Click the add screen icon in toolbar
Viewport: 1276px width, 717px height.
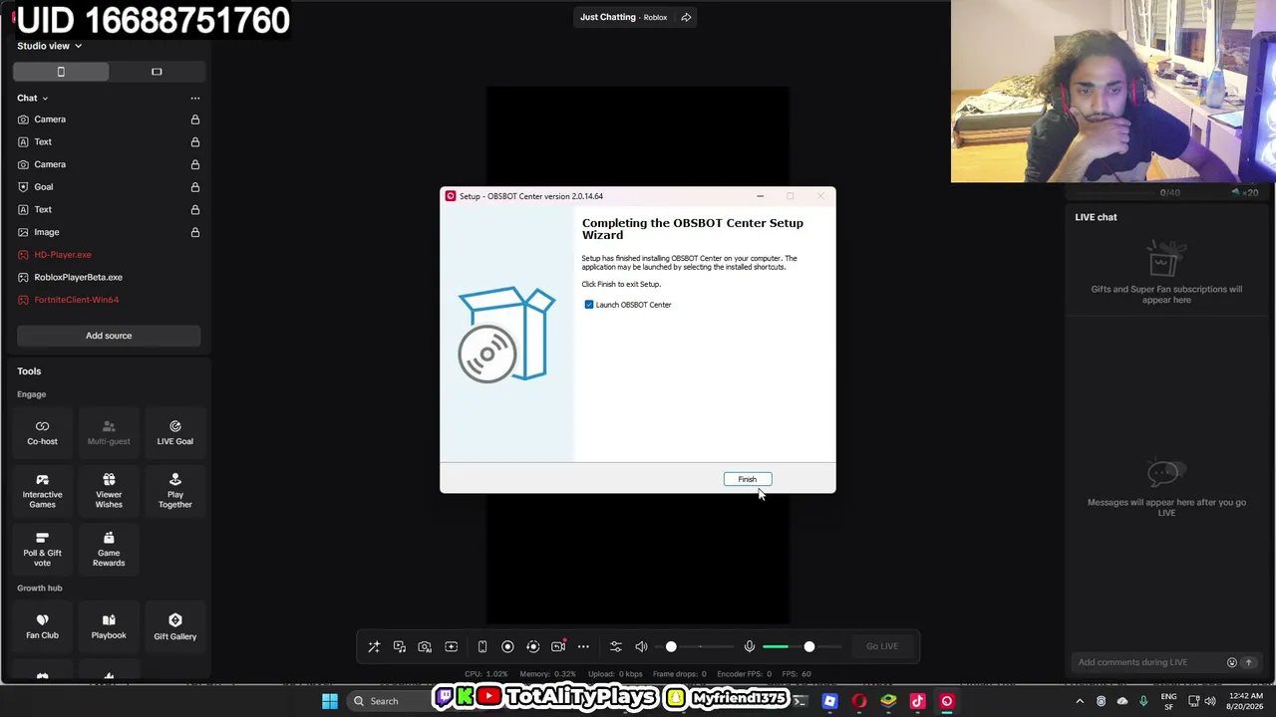pos(451,647)
